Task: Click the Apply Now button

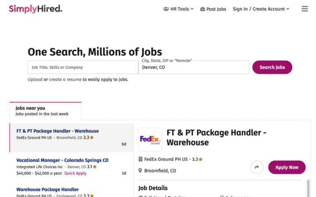Action: pyautogui.click(x=287, y=167)
